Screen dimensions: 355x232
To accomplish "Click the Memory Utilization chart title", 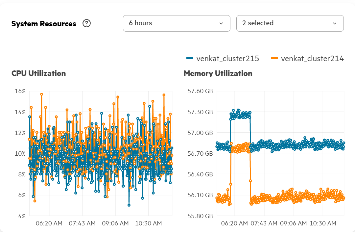I will point(218,73).
